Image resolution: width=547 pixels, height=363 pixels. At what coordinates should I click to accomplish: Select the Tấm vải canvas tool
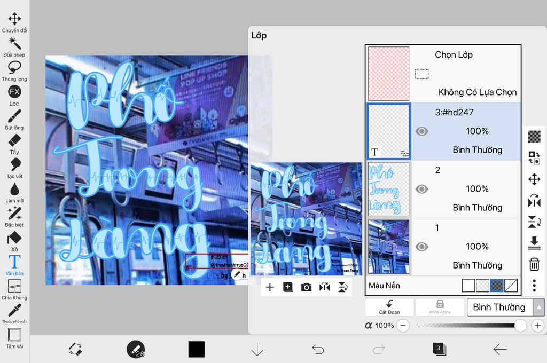coord(14,338)
